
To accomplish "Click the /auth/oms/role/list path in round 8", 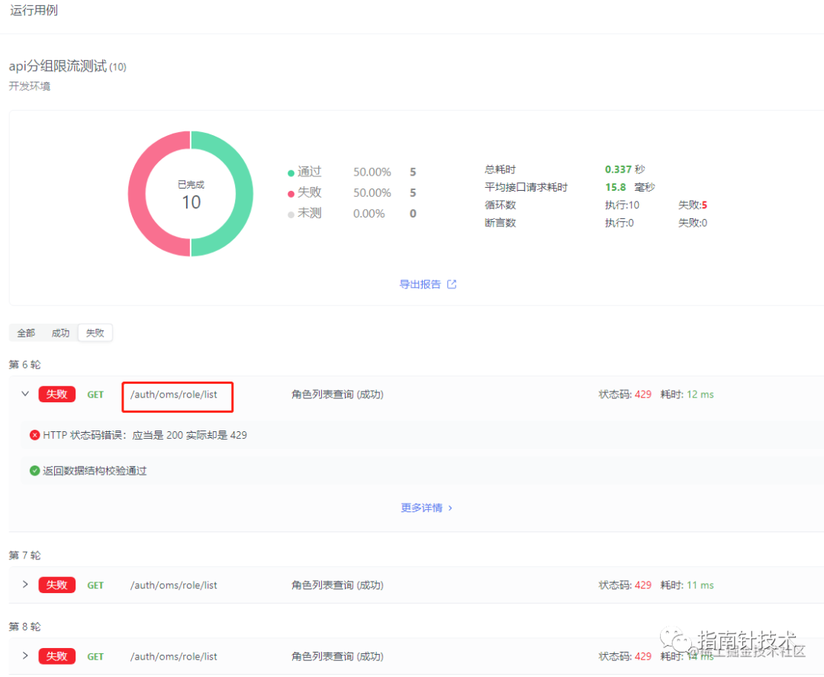I will (x=173, y=656).
